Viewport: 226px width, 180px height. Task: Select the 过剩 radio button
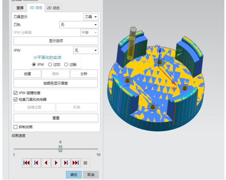[x=66, y=65]
